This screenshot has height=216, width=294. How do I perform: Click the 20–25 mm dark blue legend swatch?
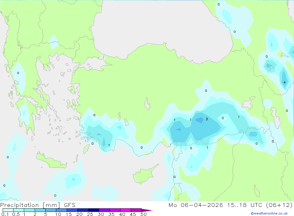[x=83, y=210]
